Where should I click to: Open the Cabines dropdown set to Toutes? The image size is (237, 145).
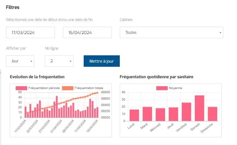coord(171,32)
